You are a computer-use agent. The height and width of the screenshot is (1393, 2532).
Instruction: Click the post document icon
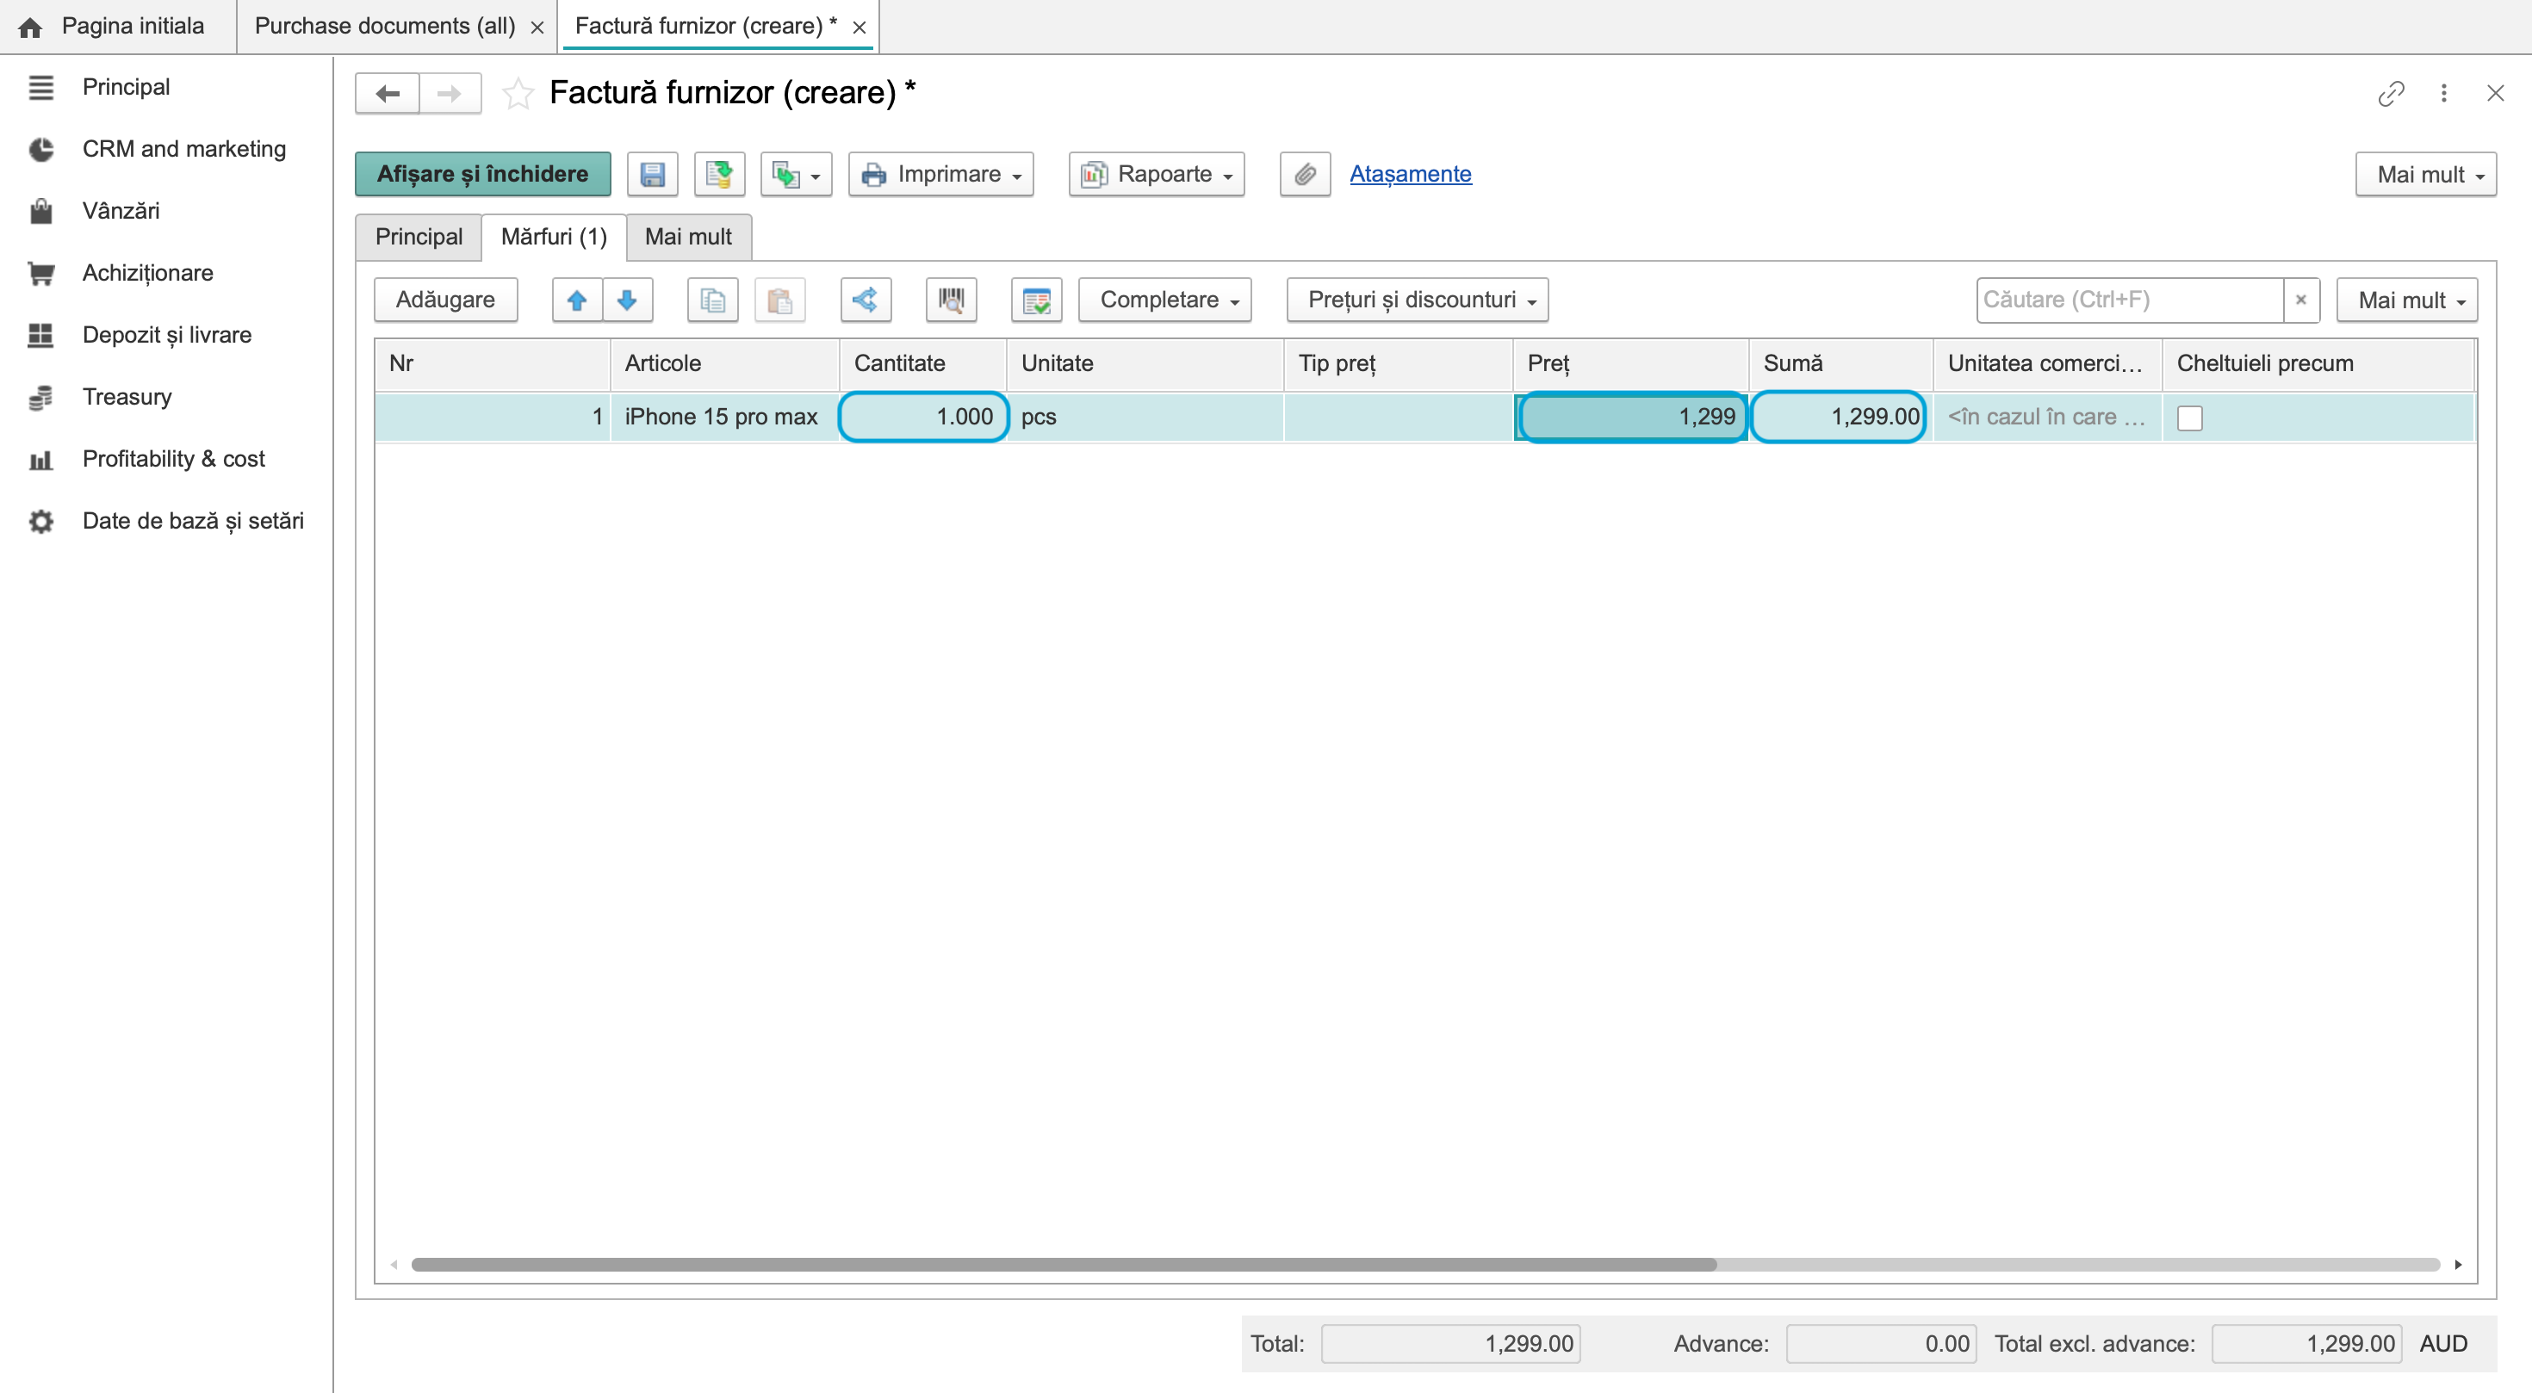(718, 174)
